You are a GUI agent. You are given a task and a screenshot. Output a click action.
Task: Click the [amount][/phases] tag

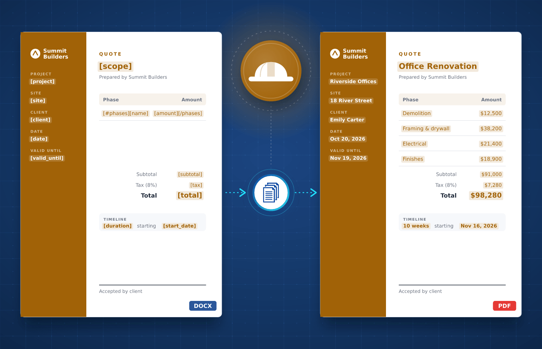click(178, 113)
